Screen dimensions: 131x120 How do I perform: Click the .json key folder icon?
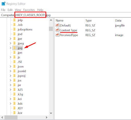point(15,66)
